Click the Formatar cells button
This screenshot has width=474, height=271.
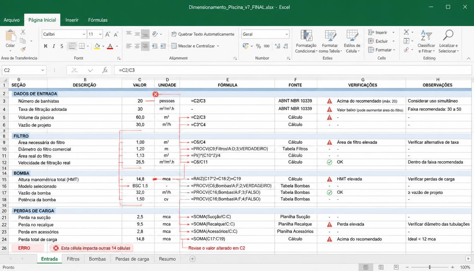pyautogui.click(x=382, y=50)
